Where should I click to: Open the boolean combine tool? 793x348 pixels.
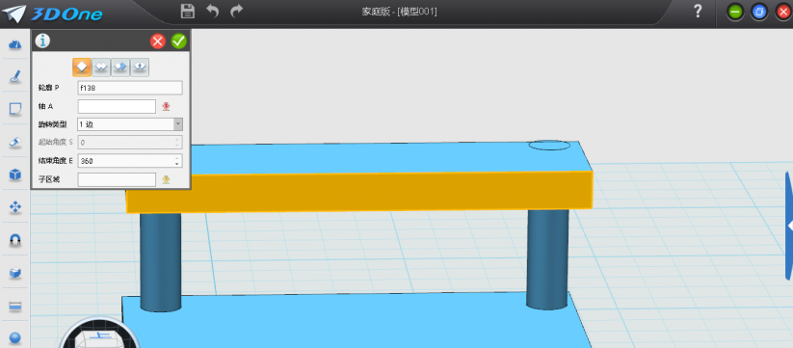tap(15, 273)
